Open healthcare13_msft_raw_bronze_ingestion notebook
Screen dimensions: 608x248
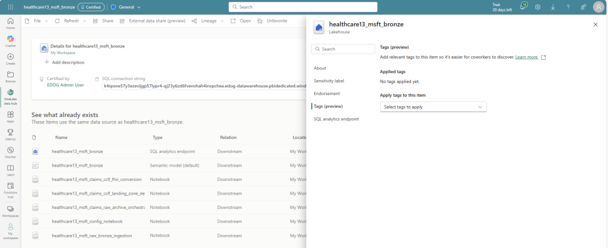tap(92, 235)
